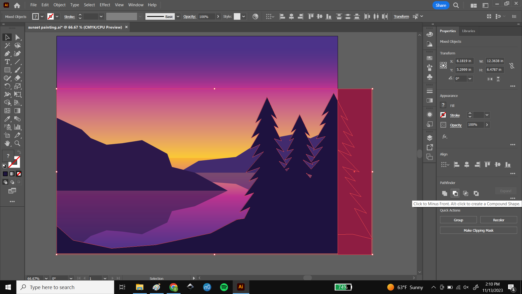Select the Pen tool

7,53
